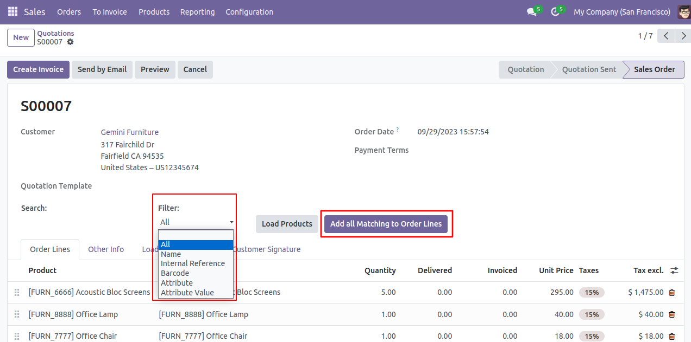Open the Reporting menu
Image resolution: width=691 pixels, height=342 pixels.
coord(197,12)
